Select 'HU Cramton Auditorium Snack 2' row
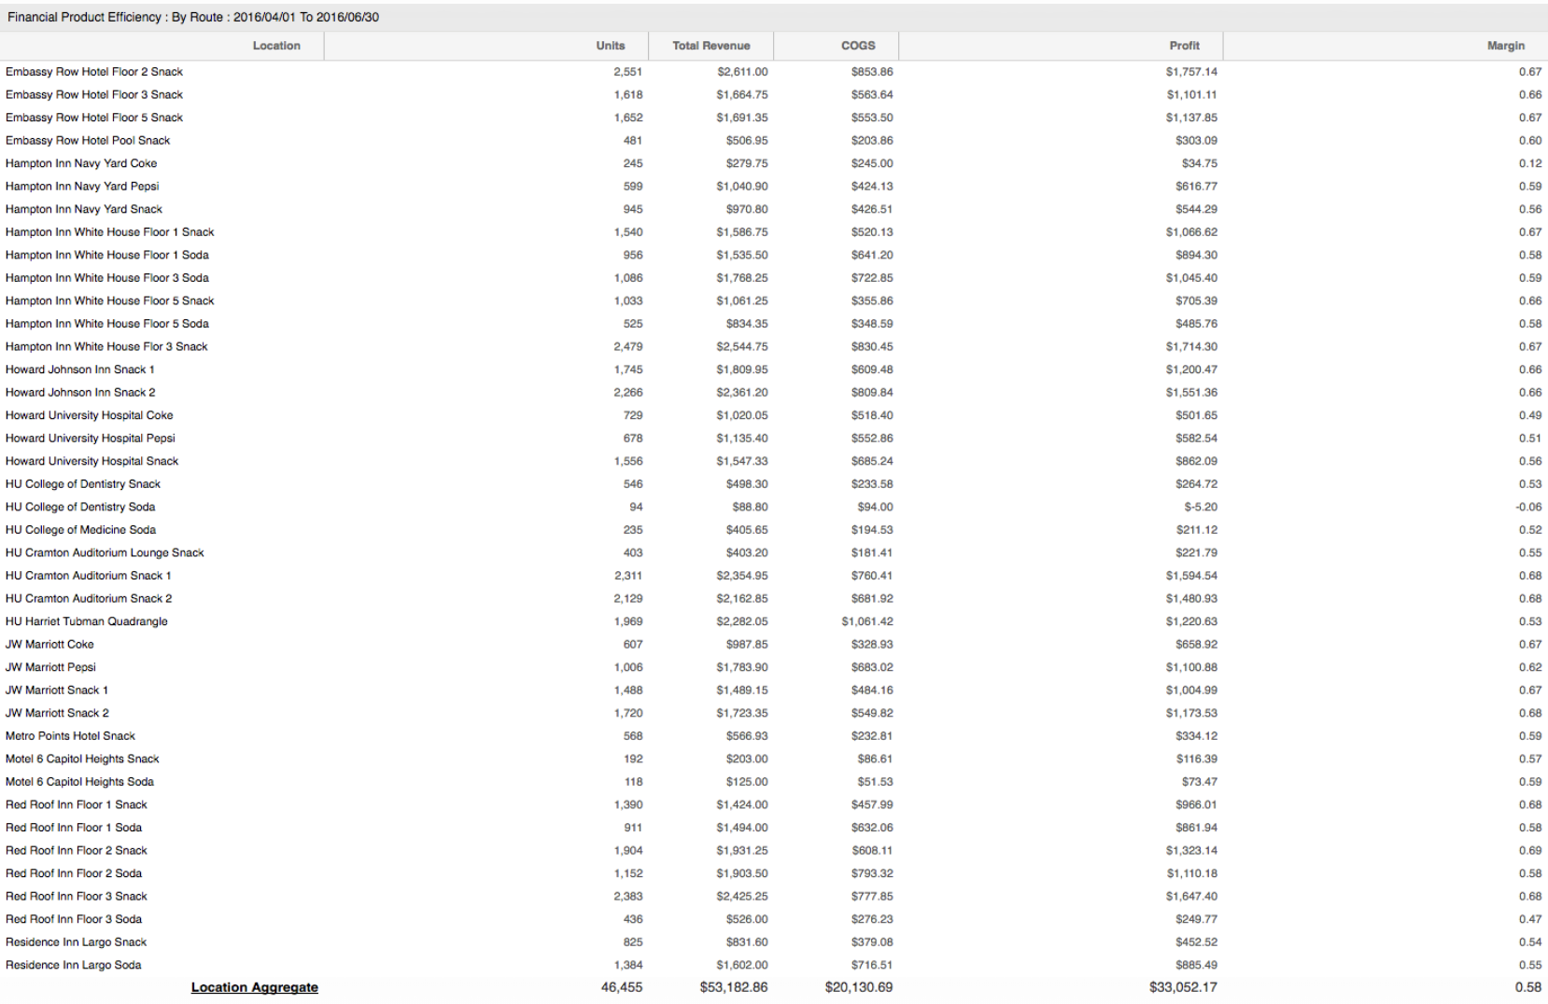The image size is (1548, 1004). pyautogui.click(x=774, y=598)
